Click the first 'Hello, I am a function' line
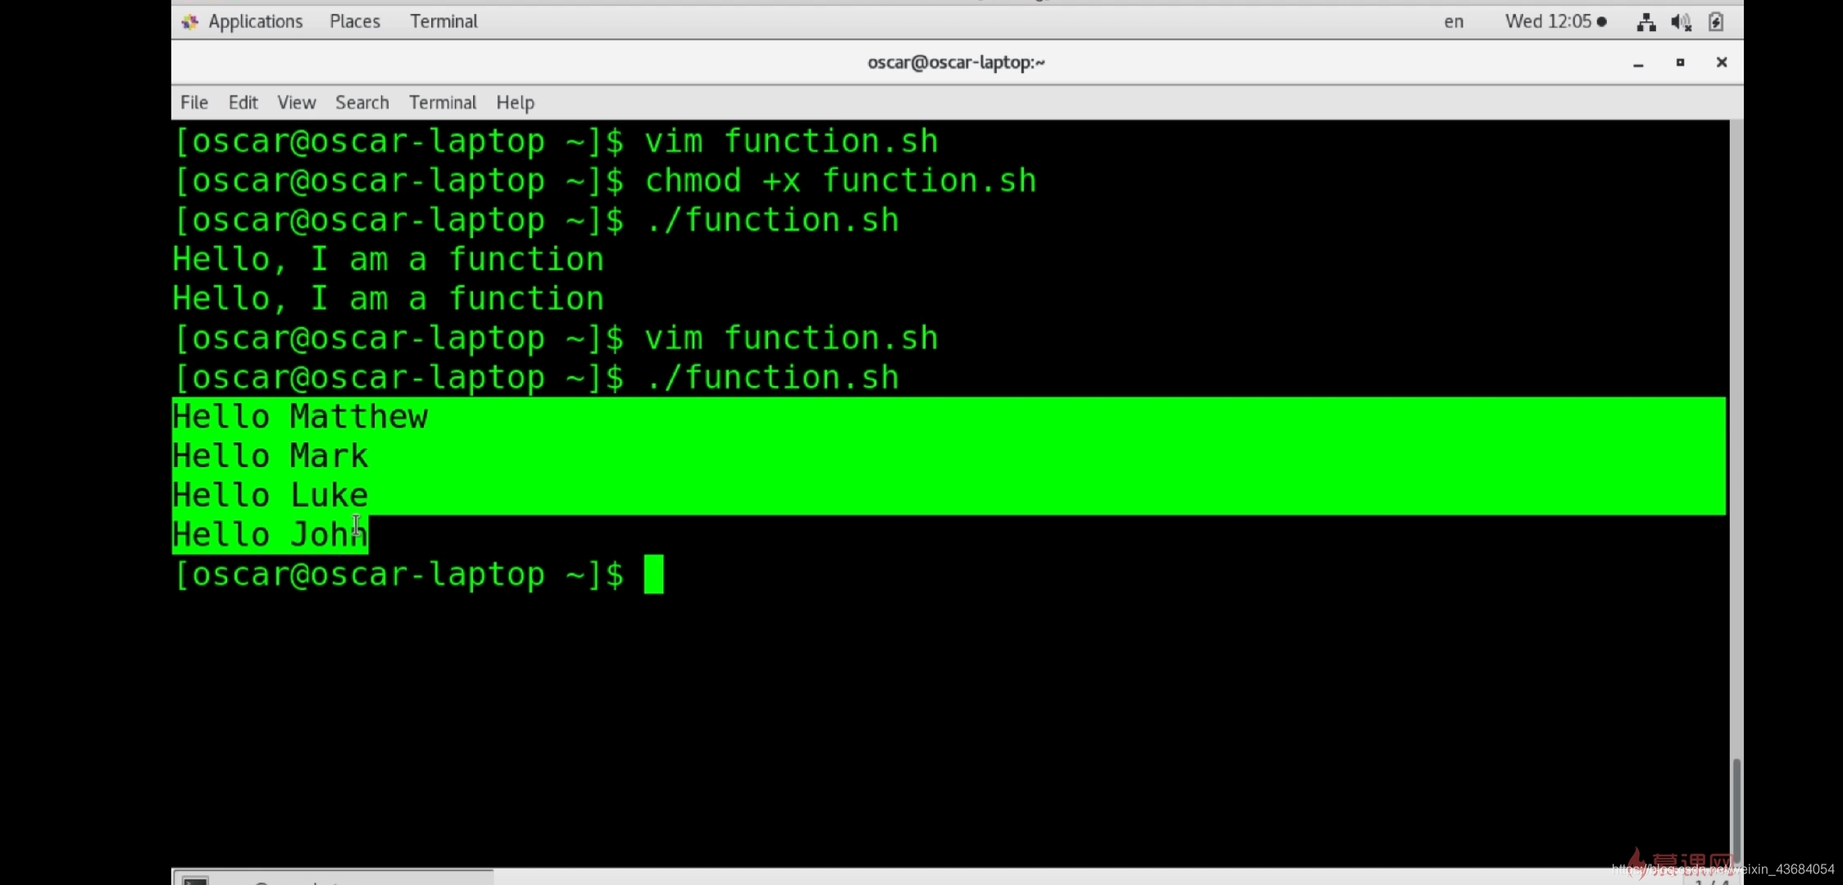 point(388,260)
